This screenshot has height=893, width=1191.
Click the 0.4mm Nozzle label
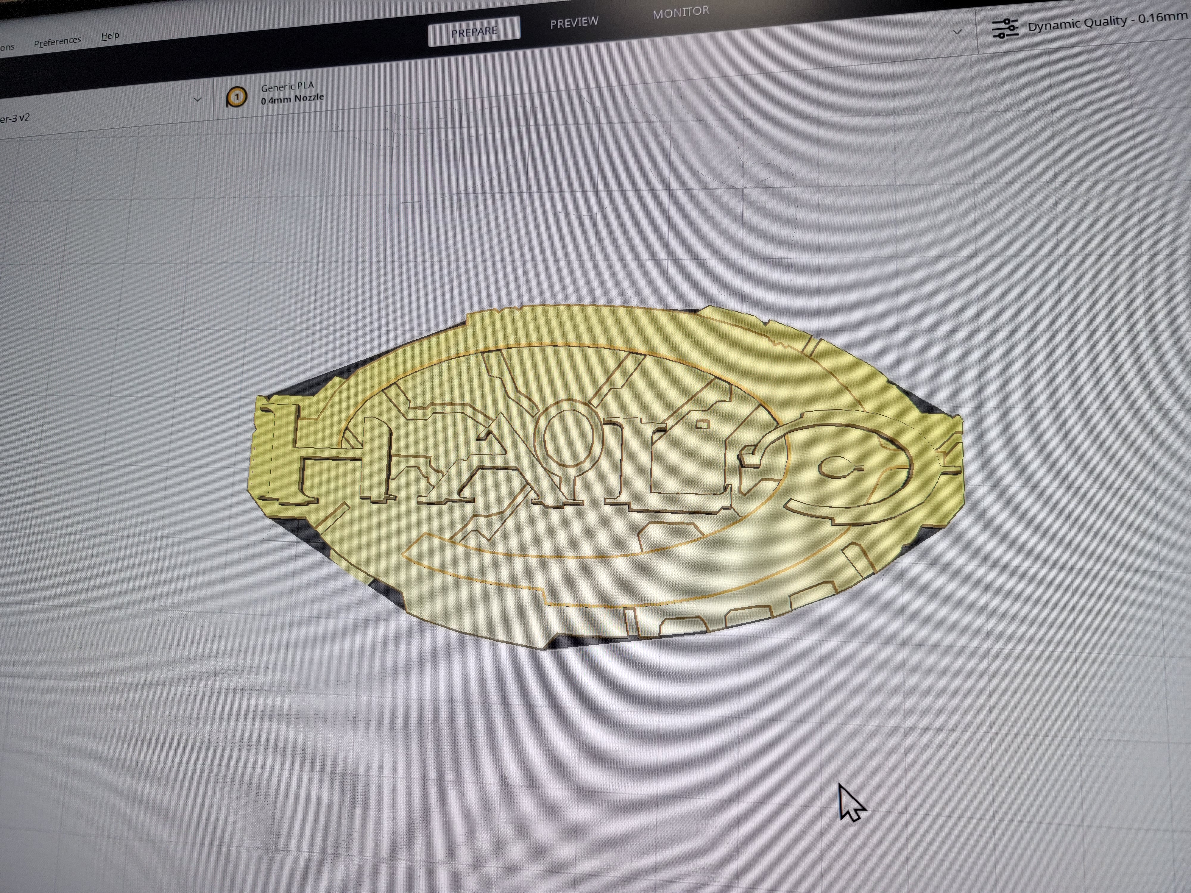coord(292,99)
